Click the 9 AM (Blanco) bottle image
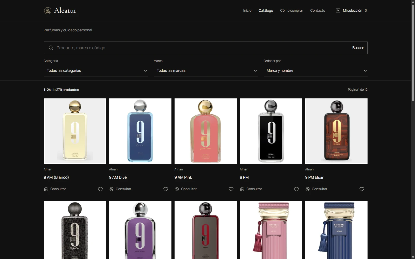415x259 pixels. coord(75,131)
